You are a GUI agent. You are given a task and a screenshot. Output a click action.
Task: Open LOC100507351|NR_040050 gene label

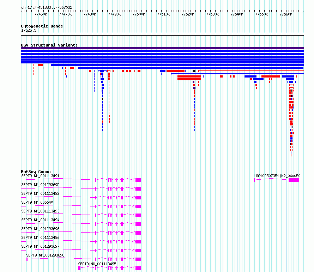277,176
